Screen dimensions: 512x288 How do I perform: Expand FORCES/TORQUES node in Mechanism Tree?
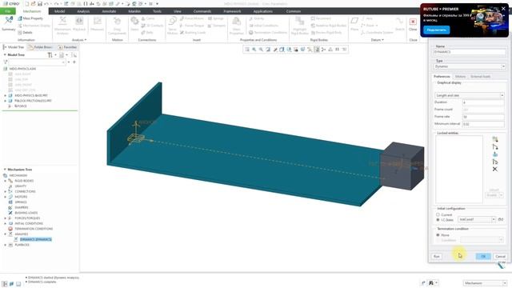pos(5,218)
